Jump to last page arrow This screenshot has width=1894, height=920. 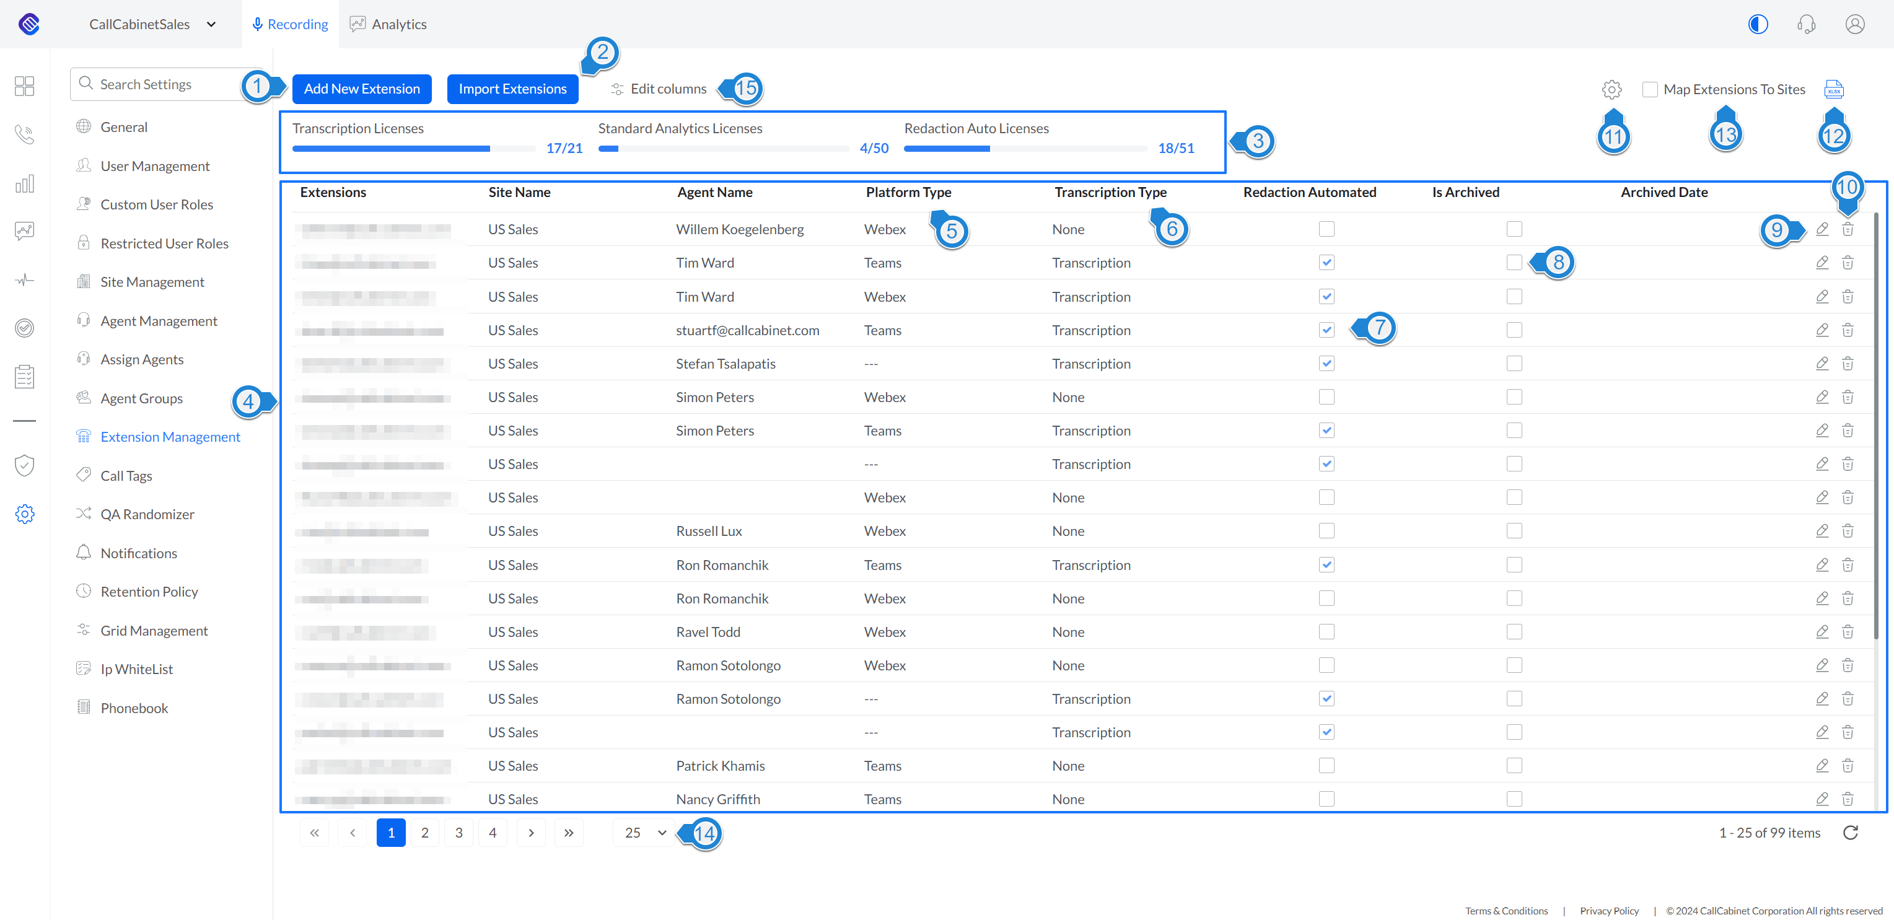pyautogui.click(x=569, y=833)
